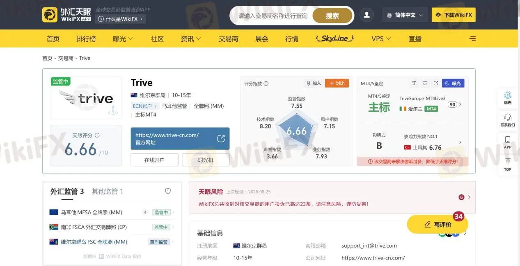
Task: Open the 展会 nav item
Action: tap(261, 38)
